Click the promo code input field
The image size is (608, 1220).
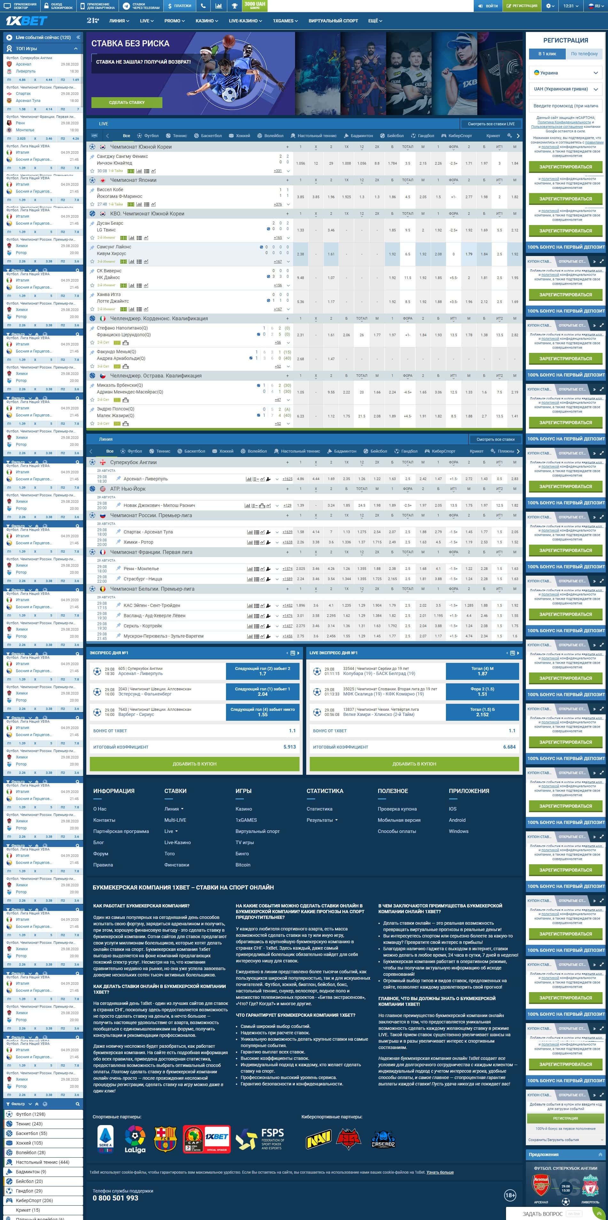point(566,106)
